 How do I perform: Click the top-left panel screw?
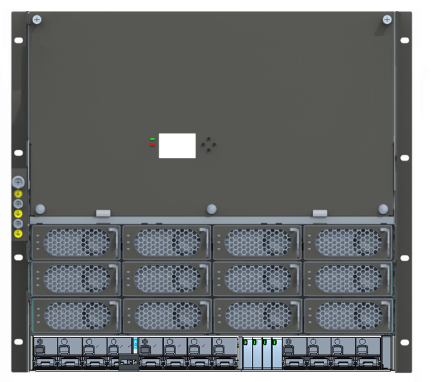tap(38, 20)
